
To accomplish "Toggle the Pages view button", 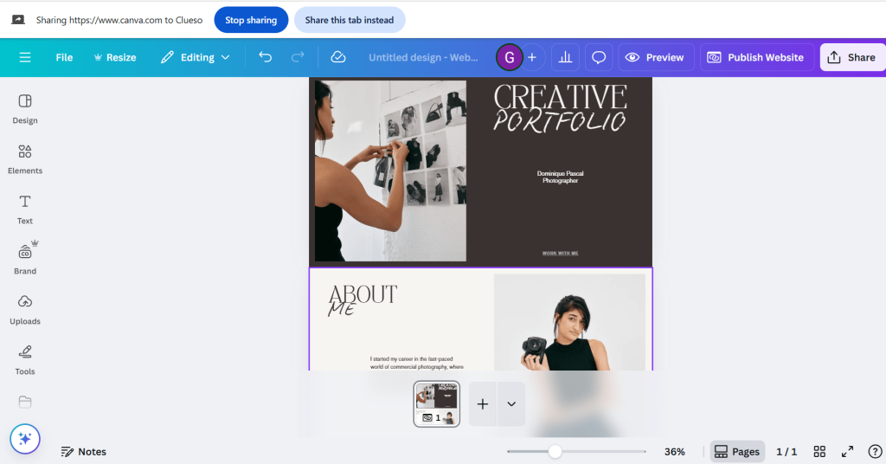I will pos(737,452).
